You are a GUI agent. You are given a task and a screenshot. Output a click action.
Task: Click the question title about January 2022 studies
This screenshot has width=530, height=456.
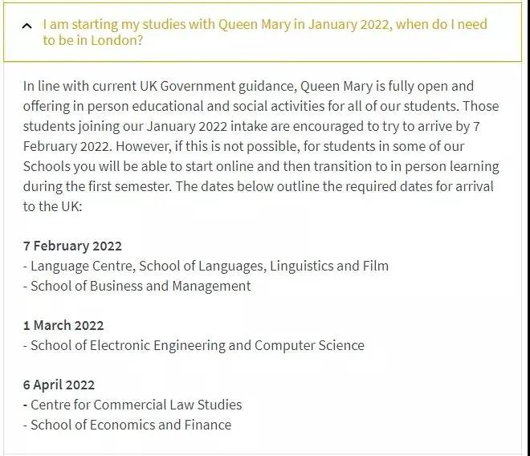[265, 32]
